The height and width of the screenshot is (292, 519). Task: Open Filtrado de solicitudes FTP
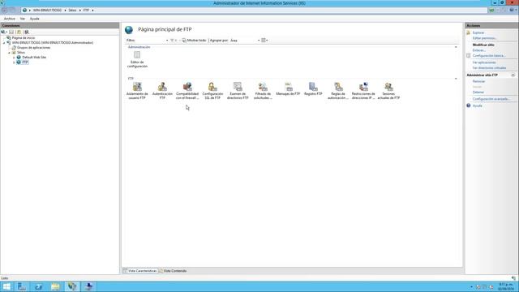(263, 91)
